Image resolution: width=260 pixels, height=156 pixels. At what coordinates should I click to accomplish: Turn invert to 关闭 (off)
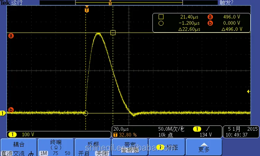[x=101, y=153]
